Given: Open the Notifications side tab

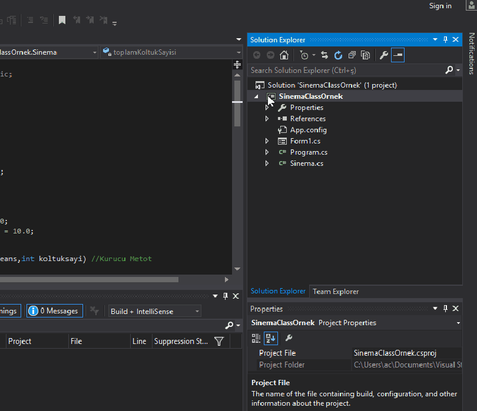Looking at the screenshot, I should [x=472, y=54].
